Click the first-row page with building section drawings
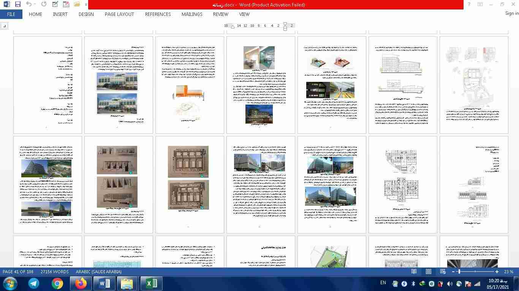The image size is (519, 291). (x=403, y=85)
